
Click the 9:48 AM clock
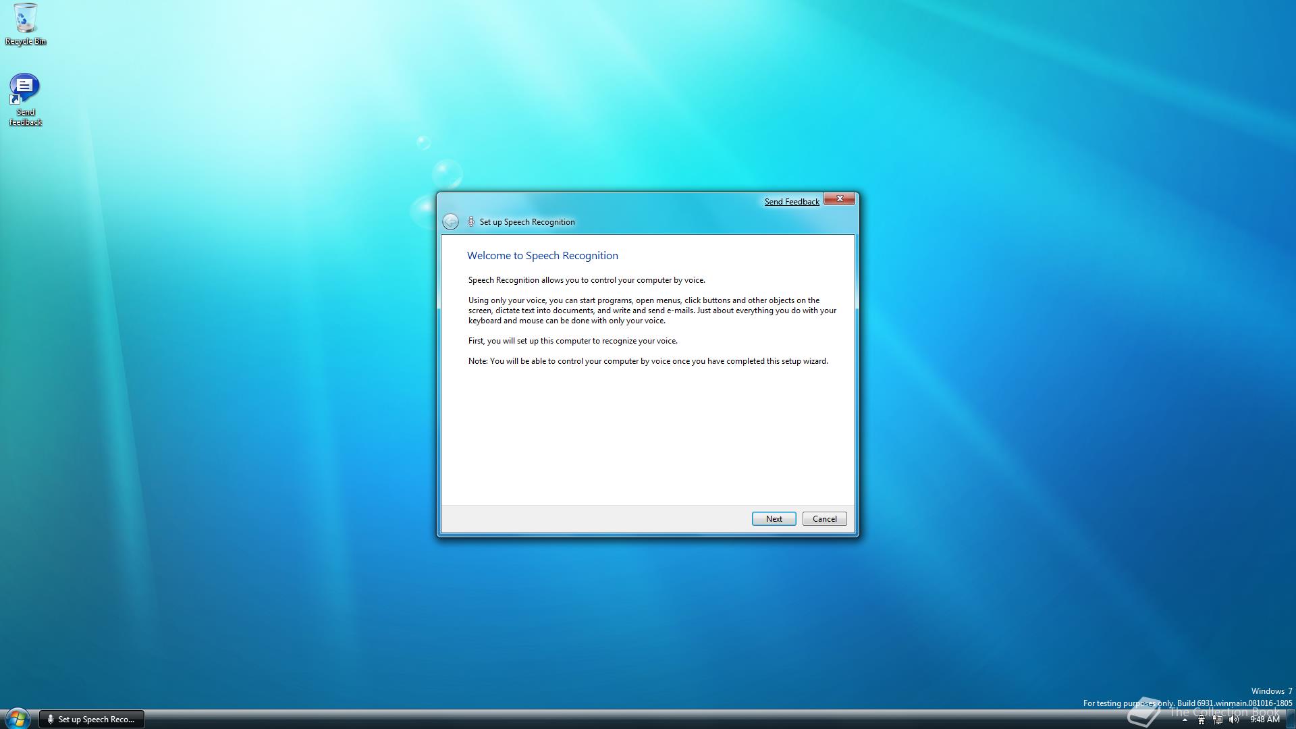tap(1264, 720)
